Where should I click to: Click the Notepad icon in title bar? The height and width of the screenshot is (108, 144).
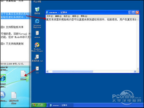coord(47,12)
